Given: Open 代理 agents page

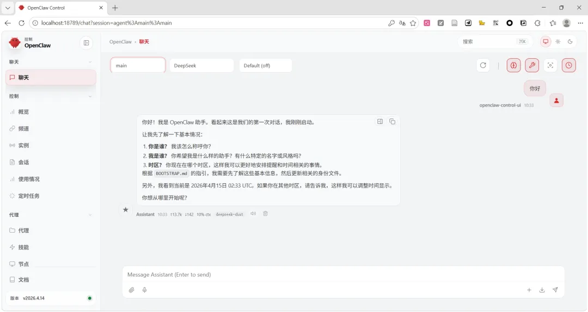Looking at the screenshot, I should coord(51,230).
